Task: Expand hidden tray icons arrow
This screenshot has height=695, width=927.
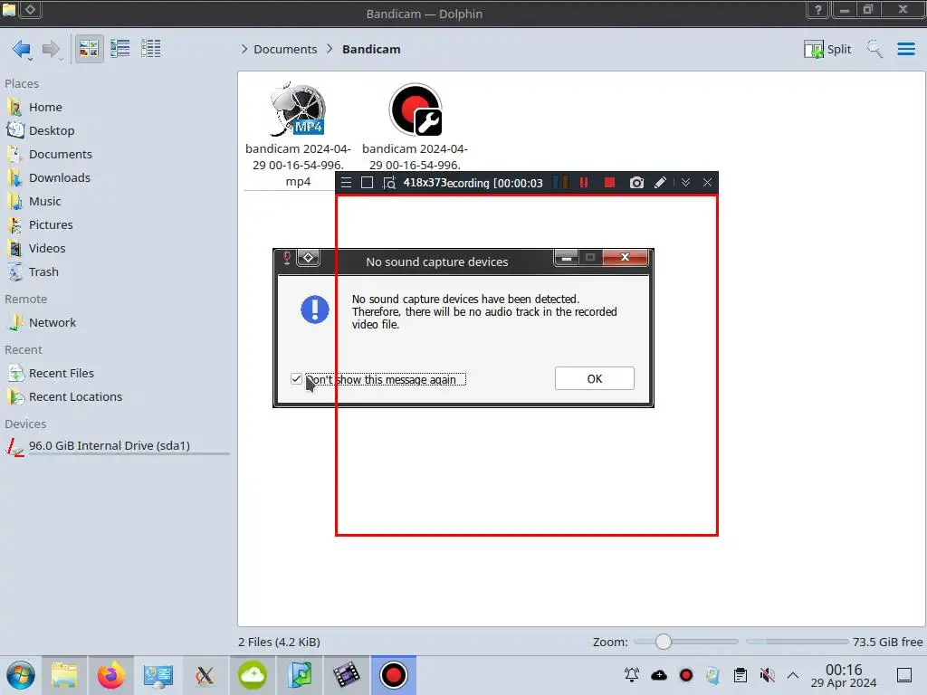Action: click(793, 675)
